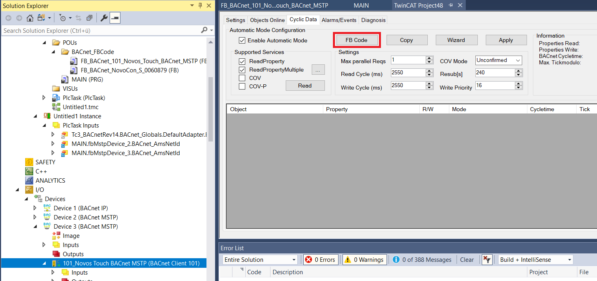This screenshot has height=281, width=597.
Task: Expand Device 2 (BACnet MSTP) node
Action: click(35, 217)
